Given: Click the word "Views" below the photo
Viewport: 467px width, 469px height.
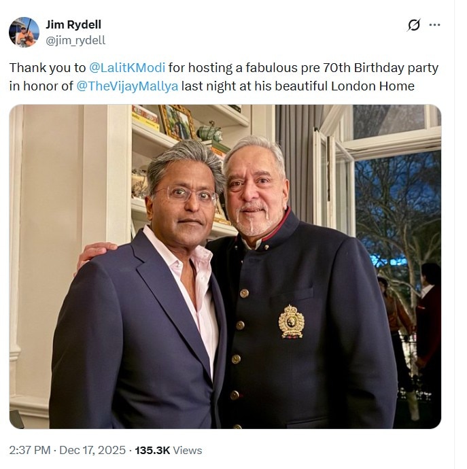Looking at the screenshot, I should tap(188, 450).
